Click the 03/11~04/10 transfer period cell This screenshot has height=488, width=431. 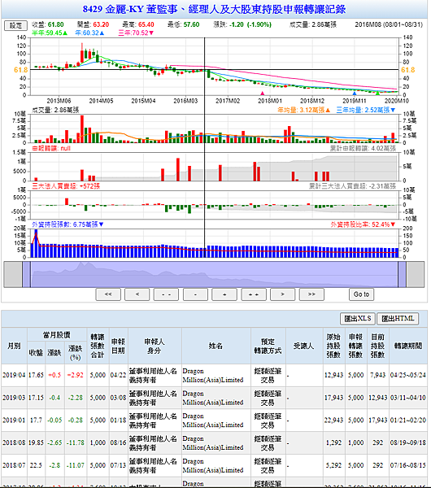[408, 398]
